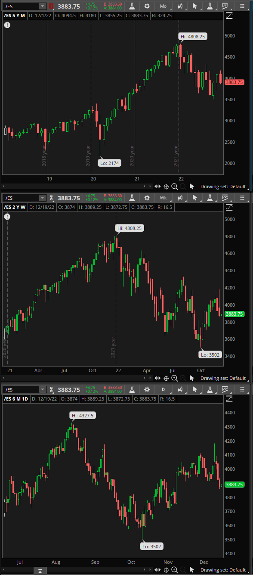Viewport: 253px width, 575px height.
Task: Click red symbol link icon on monthly chart
Action: (51, 6)
